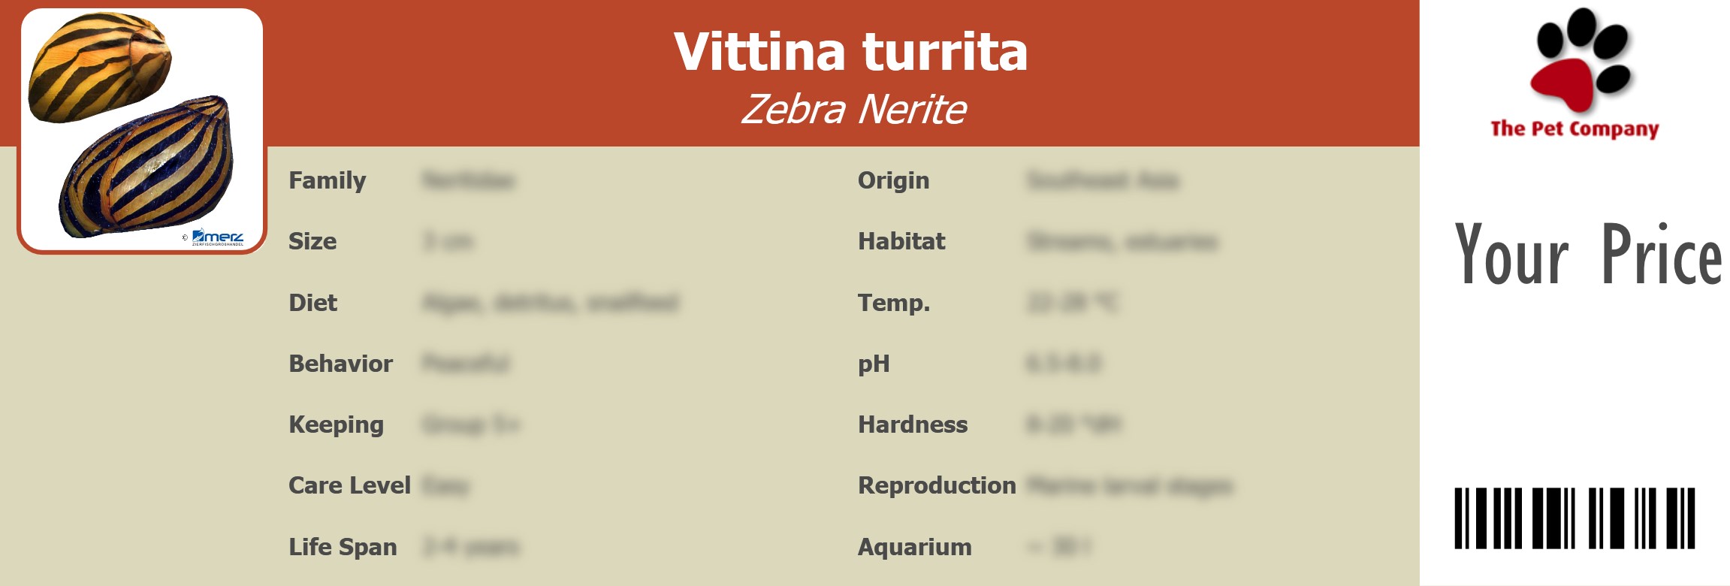The image size is (1730, 586).
Task: Click the Origin label
Action: 893,181
